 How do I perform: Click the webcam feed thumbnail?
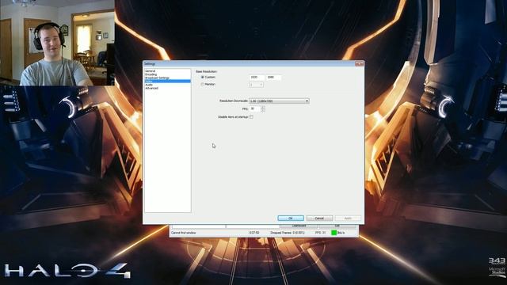(57, 43)
